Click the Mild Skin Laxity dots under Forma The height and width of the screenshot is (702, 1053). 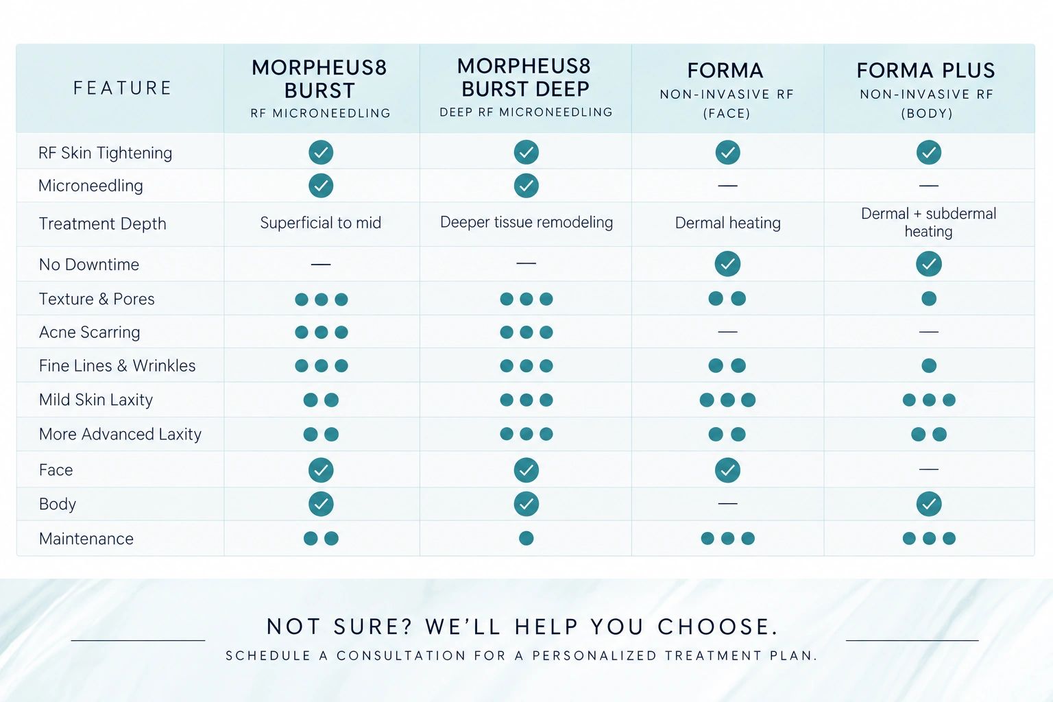[x=727, y=400]
